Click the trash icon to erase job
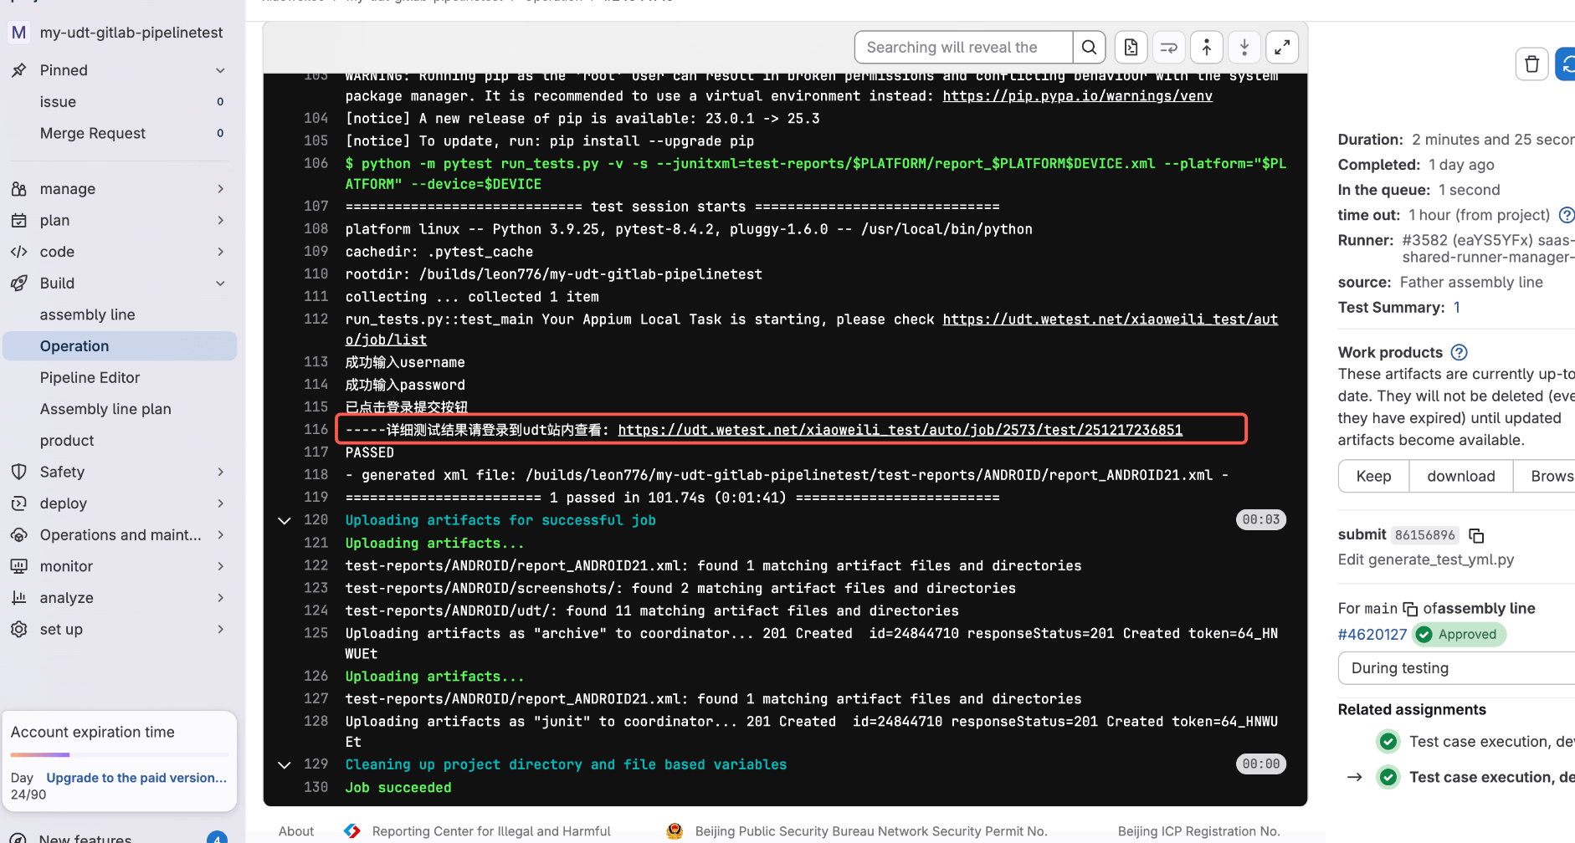Image resolution: width=1575 pixels, height=843 pixels. [1531, 64]
